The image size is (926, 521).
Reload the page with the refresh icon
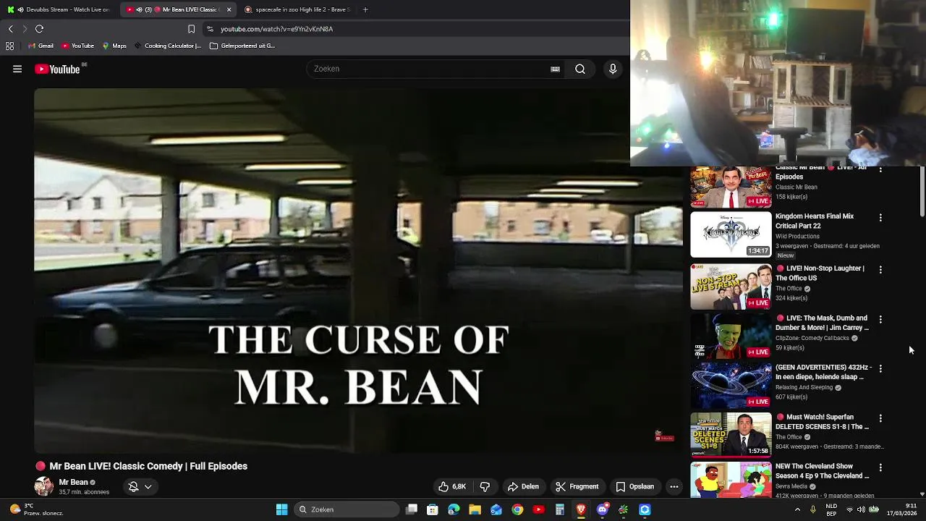(40, 29)
